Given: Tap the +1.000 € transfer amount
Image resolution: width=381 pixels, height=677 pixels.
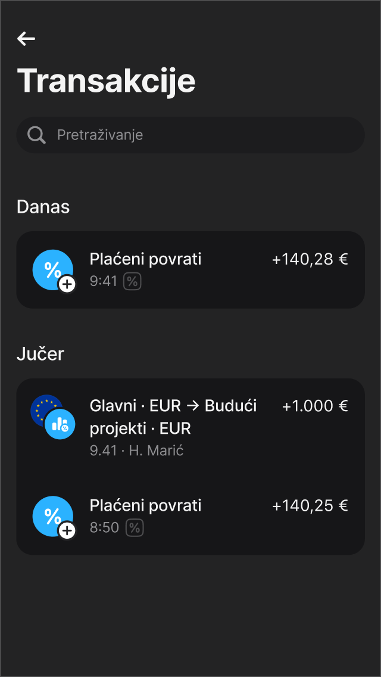Looking at the screenshot, I should (316, 406).
